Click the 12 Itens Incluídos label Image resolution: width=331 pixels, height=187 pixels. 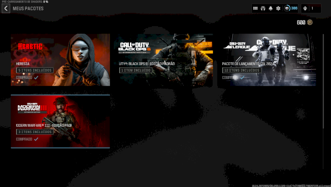pos(242,70)
